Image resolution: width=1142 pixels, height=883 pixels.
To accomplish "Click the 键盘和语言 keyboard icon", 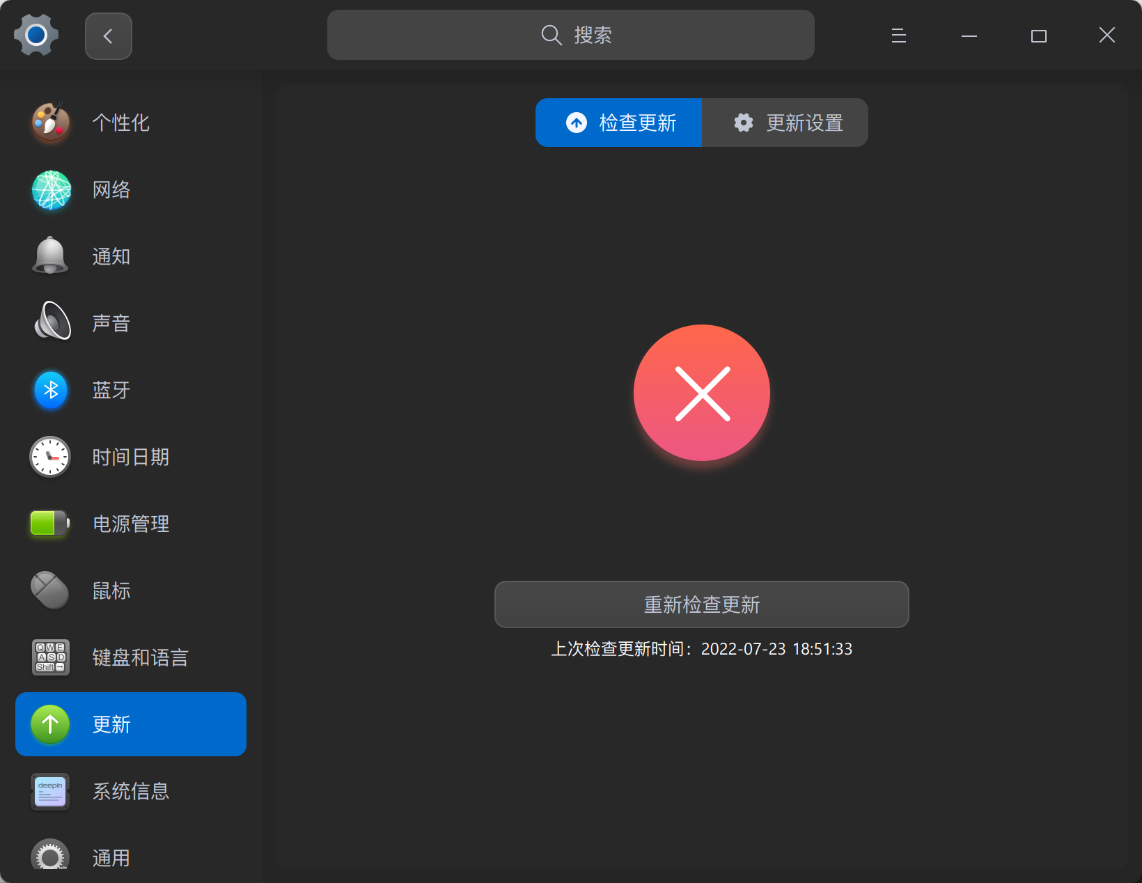I will point(51,657).
